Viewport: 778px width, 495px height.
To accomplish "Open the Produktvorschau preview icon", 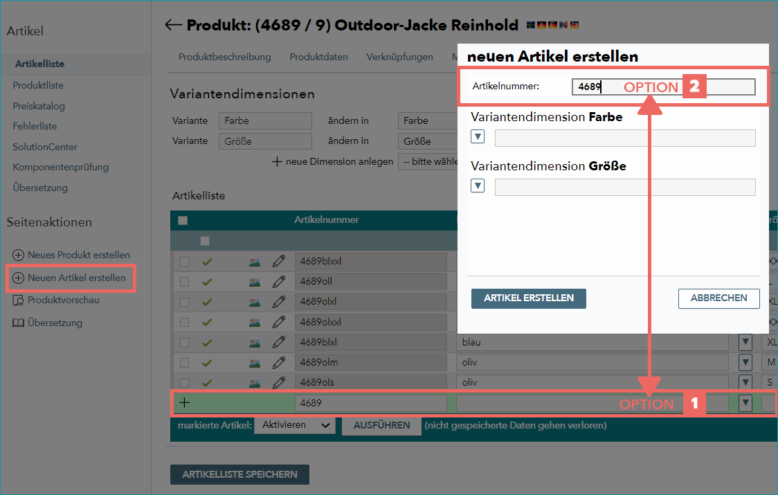I will pos(19,300).
